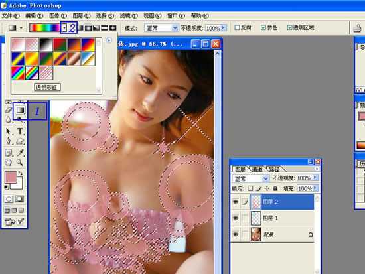Choose Reflected gradient type
Screen dimensions: 365x274
[x=104, y=28]
